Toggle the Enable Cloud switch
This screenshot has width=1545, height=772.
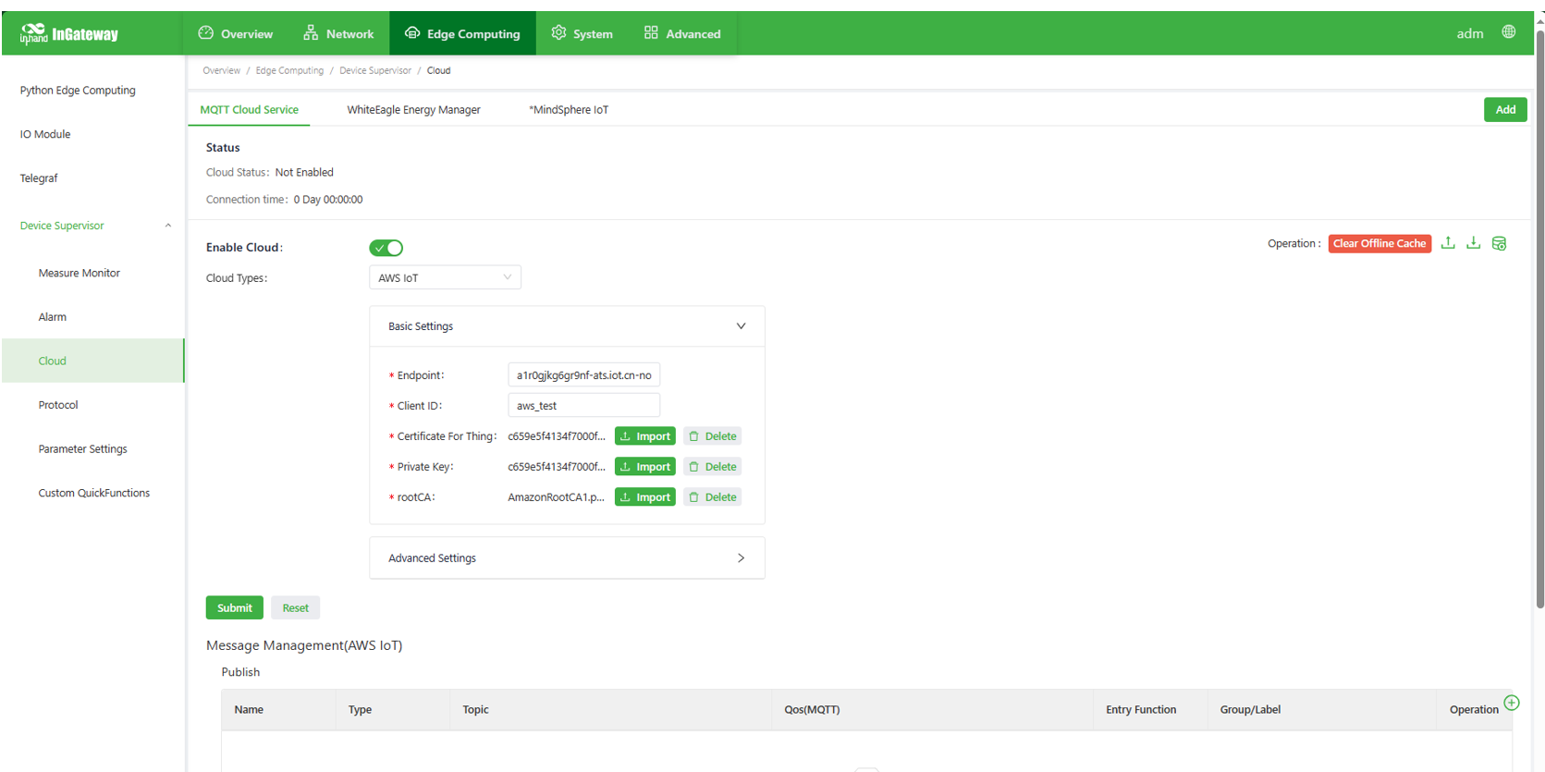click(386, 248)
